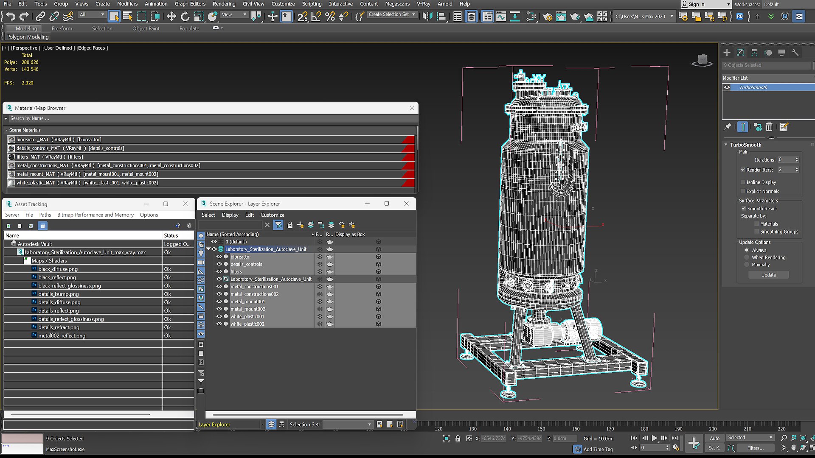Open the Utilities wrench panel

tap(795, 53)
